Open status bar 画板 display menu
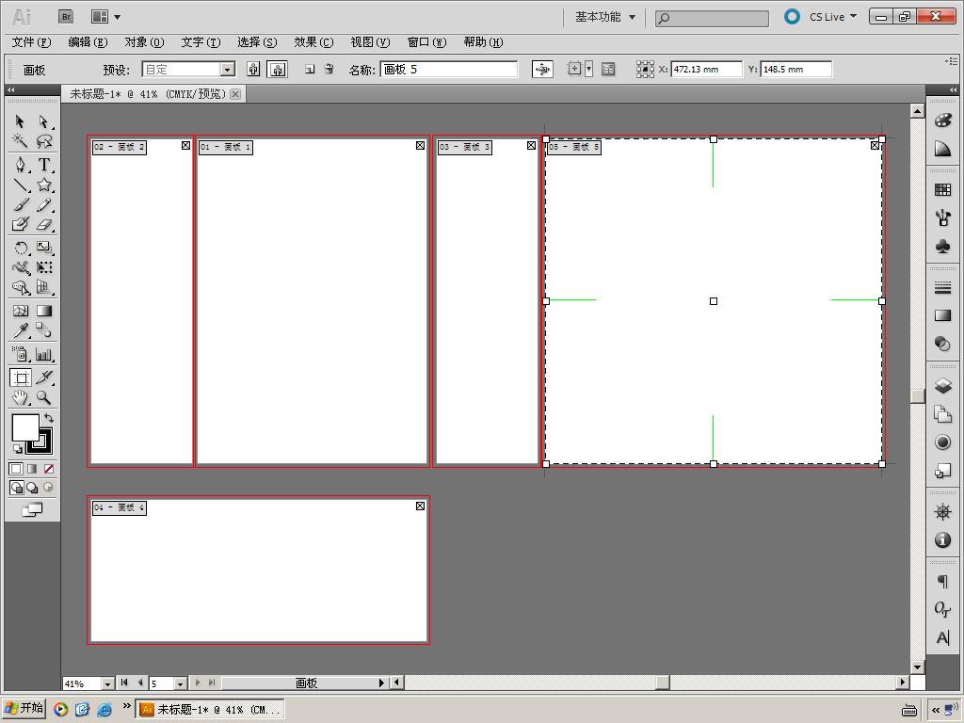Image resolution: width=964 pixels, height=723 pixels. tap(382, 683)
